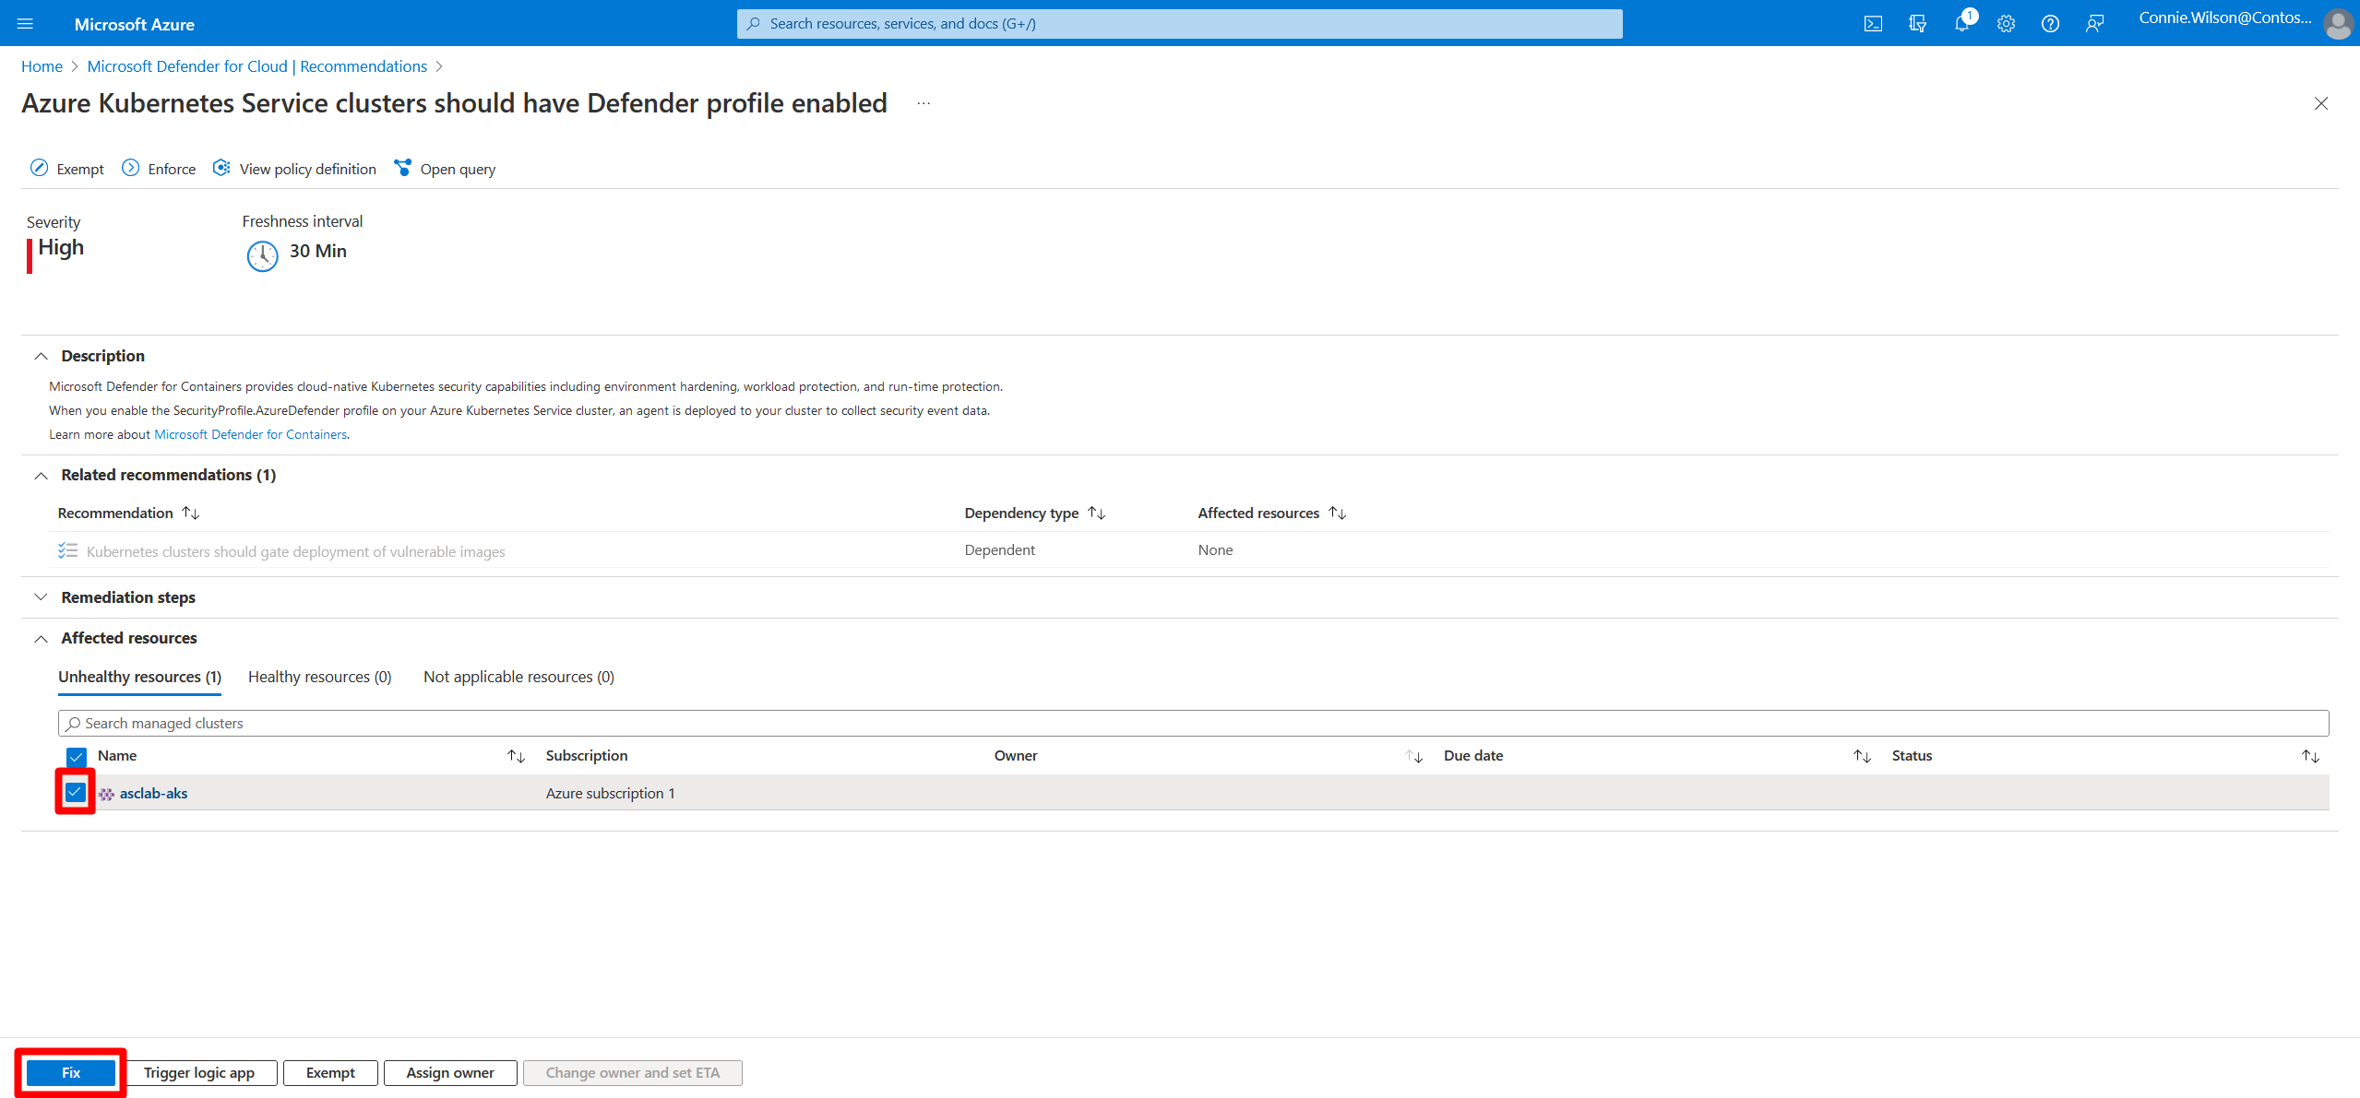Expand the Remediation steps section
Image resolution: width=2360 pixels, height=1098 pixels.
(41, 597)
